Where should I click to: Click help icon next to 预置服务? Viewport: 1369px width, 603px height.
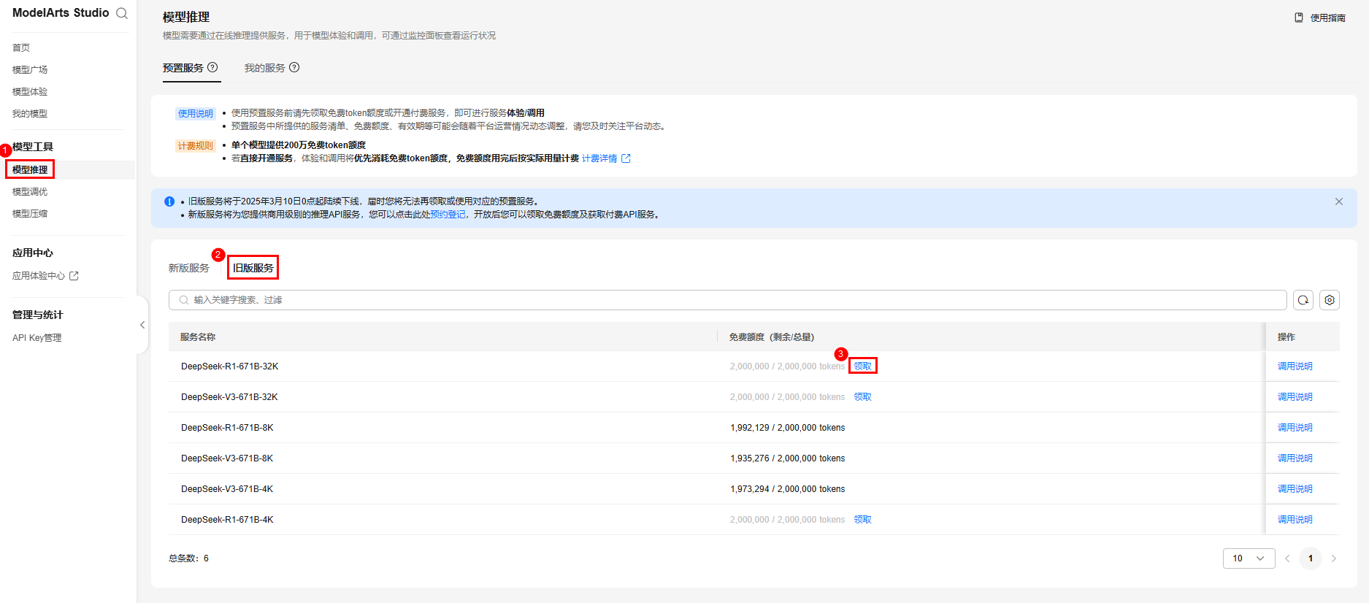tap(212, 67)
